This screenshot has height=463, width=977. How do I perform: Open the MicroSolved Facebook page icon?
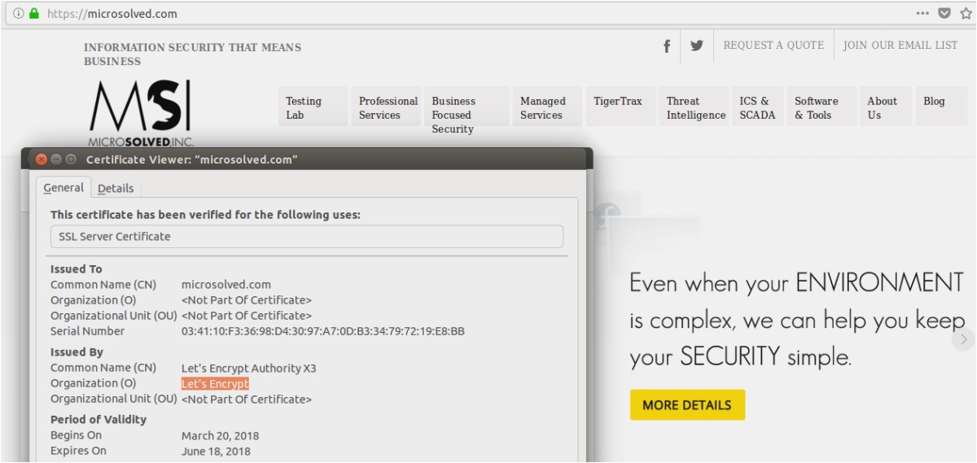point(667,46)
